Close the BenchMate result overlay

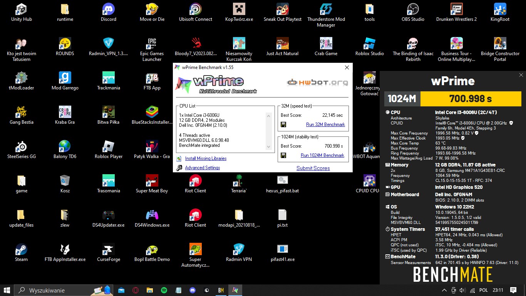click(x=521, y=75)
